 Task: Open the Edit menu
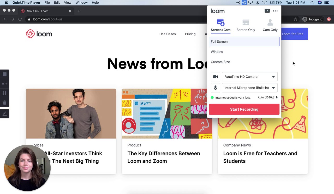57,3
